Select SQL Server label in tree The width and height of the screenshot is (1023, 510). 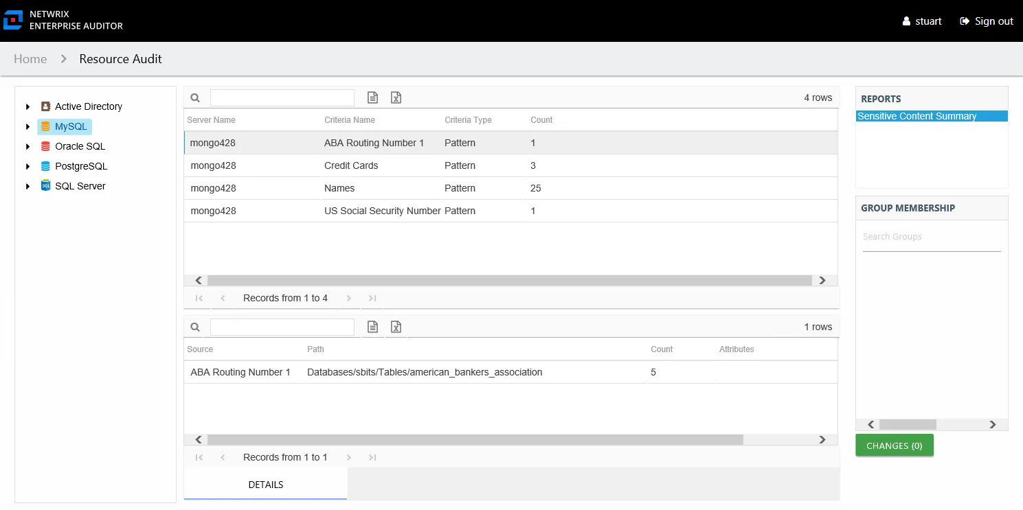click(80, 186)
